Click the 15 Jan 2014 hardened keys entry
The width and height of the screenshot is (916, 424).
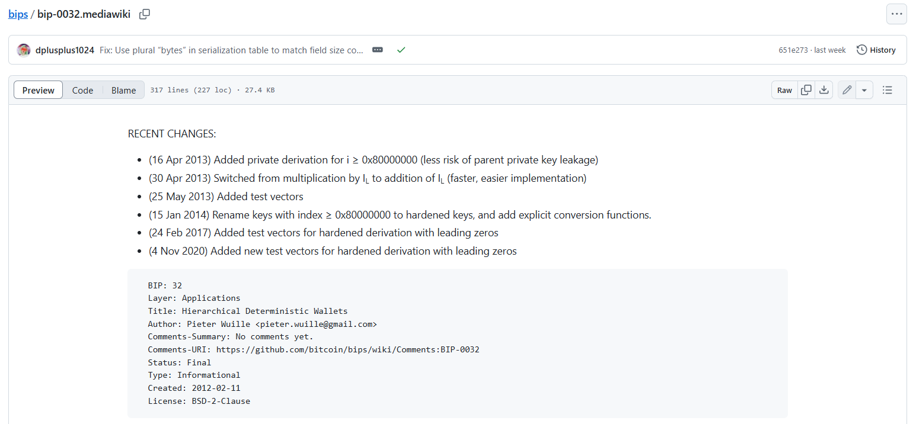point(400,215)
